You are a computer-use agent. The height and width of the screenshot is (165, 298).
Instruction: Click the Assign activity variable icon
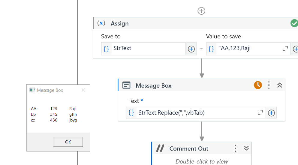[x=101, y=23]
